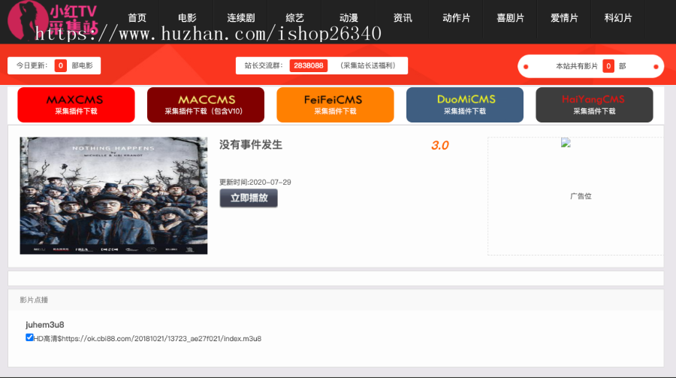Browse 爱情片 category
Viewport: 676px width, 378px height.
click(564, 18)
